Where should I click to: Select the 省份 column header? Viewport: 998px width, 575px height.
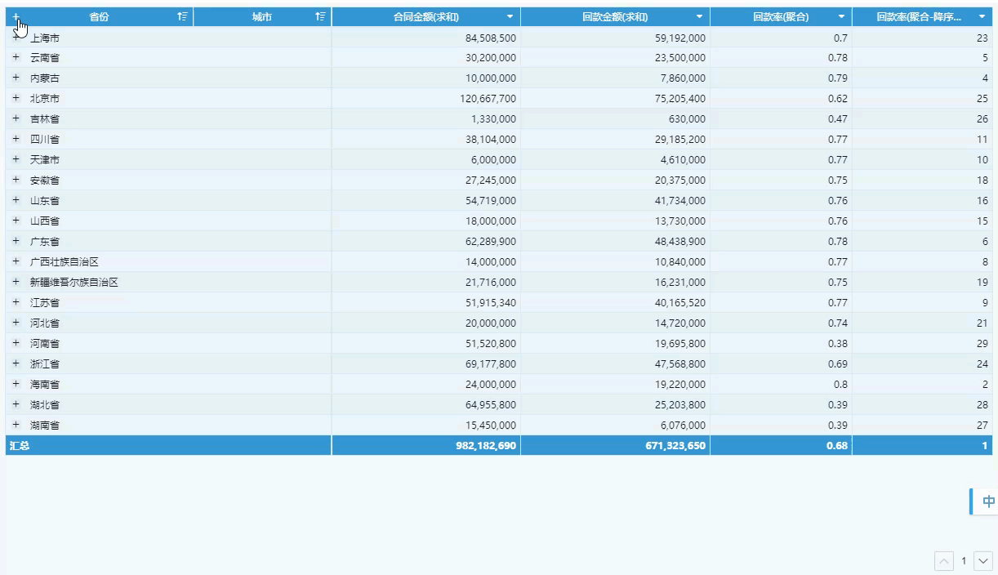[99, 16]
